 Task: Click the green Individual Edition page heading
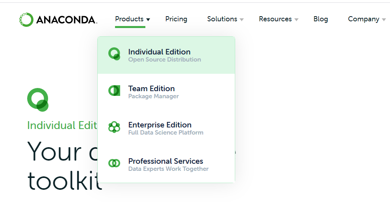point(62,125)
